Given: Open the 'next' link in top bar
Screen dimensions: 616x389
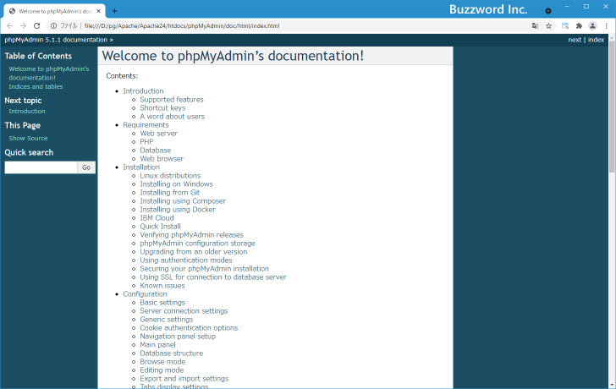Looking at the screenshot, I should click(575, 40).
